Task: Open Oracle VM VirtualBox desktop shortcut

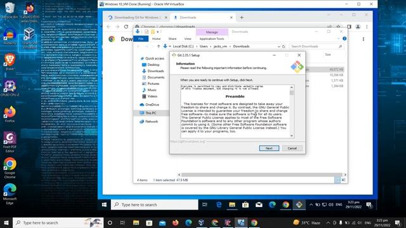Action: [x=29, y=38]
